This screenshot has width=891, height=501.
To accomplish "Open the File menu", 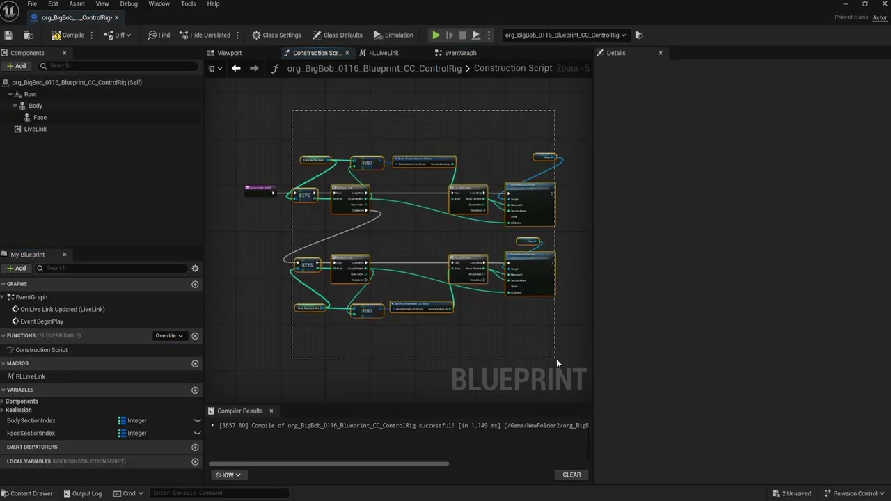I will [x=32, y=4].
